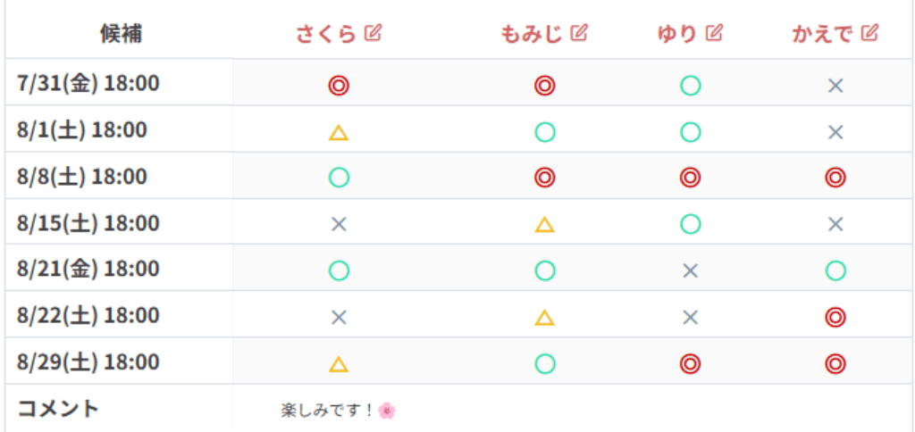Click the 楽しみです！ comment from さくら
The height and width of the screenshot is (432, 915).
(327, 411)
